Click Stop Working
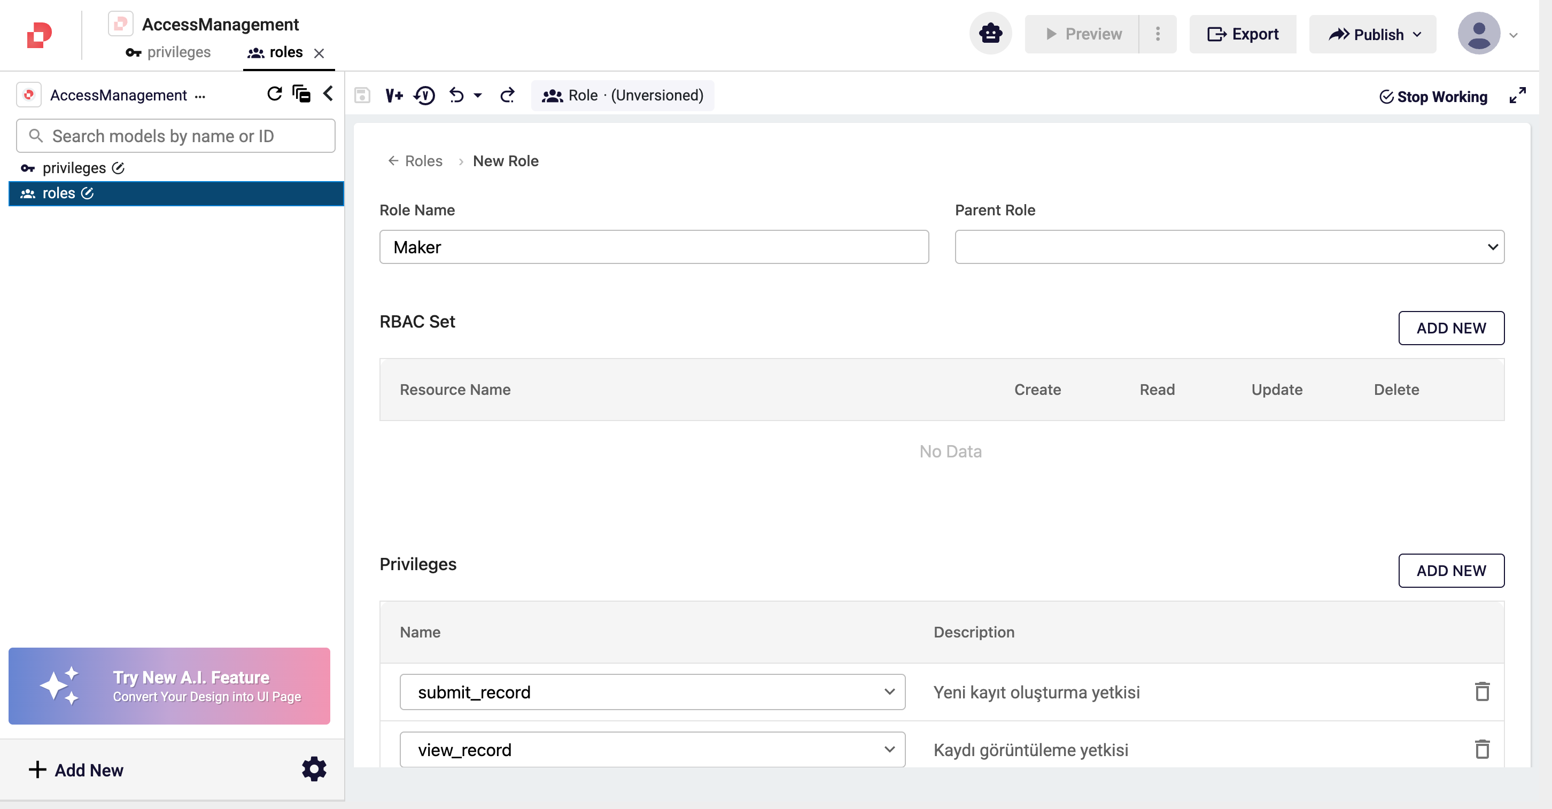Image resolution: width=1552 pixels, height=809 pixels. click(1433, 96)
